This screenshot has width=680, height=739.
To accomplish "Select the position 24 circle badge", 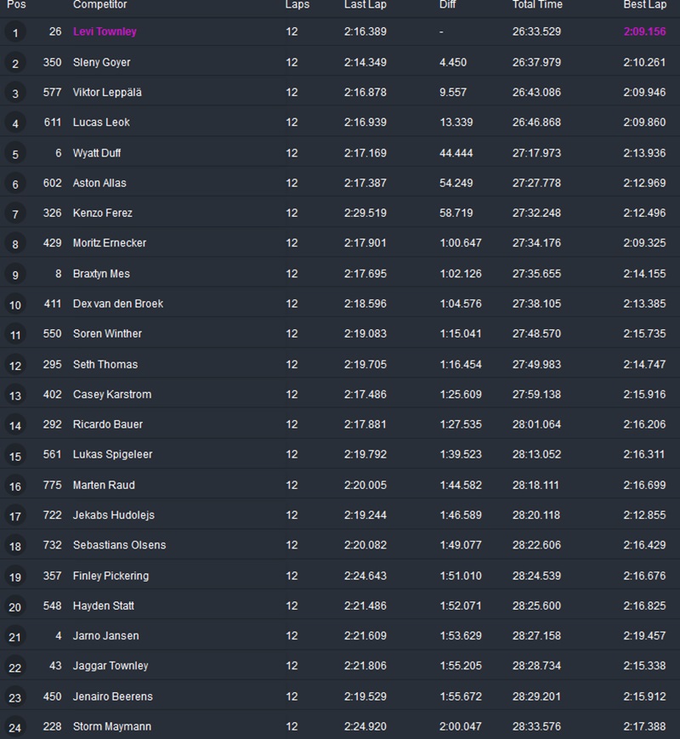I will point(15,728).
